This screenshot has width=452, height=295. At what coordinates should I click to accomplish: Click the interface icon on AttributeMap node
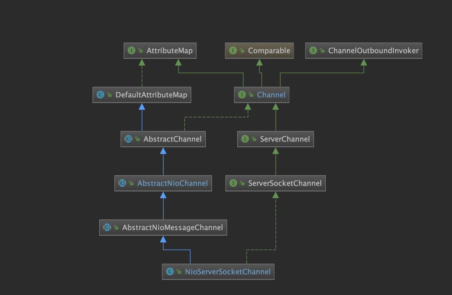pos(132,50)
